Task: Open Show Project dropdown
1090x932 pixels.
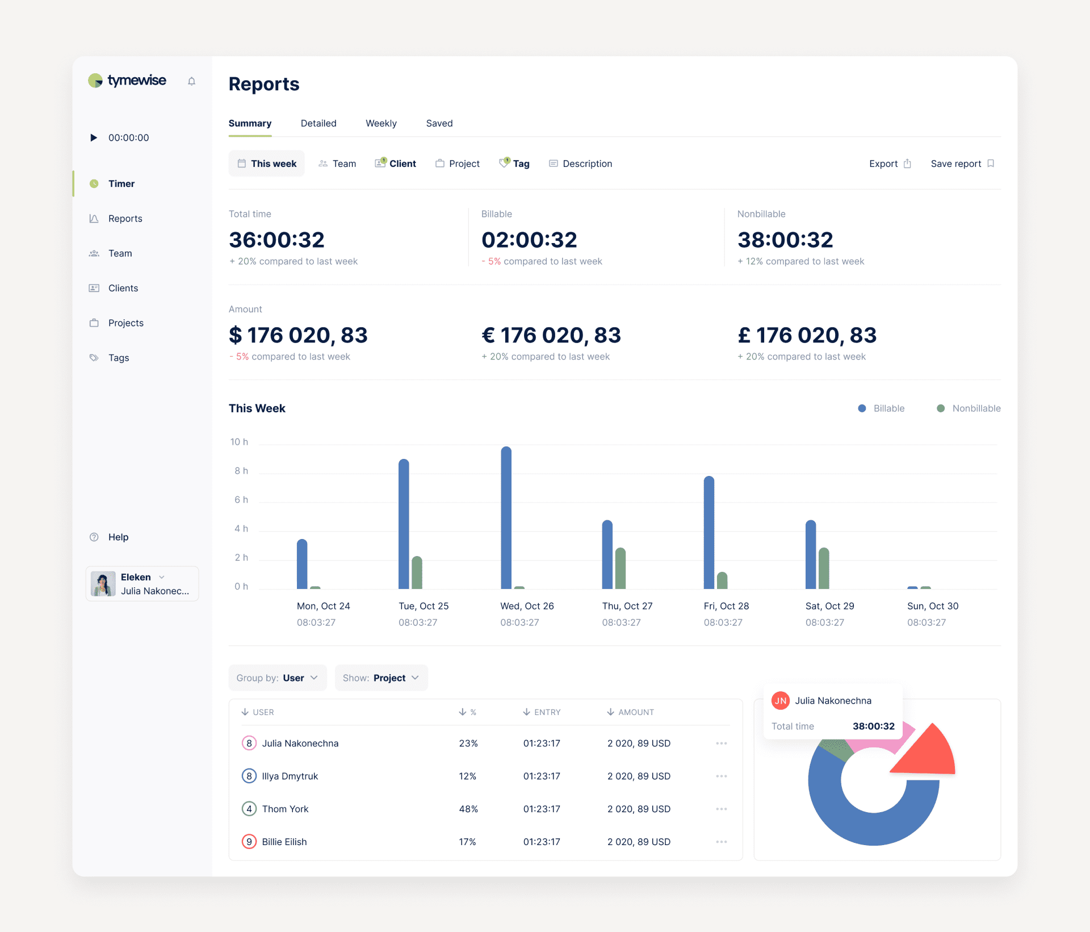Action: pyautogui.click(x=381, y=678)
